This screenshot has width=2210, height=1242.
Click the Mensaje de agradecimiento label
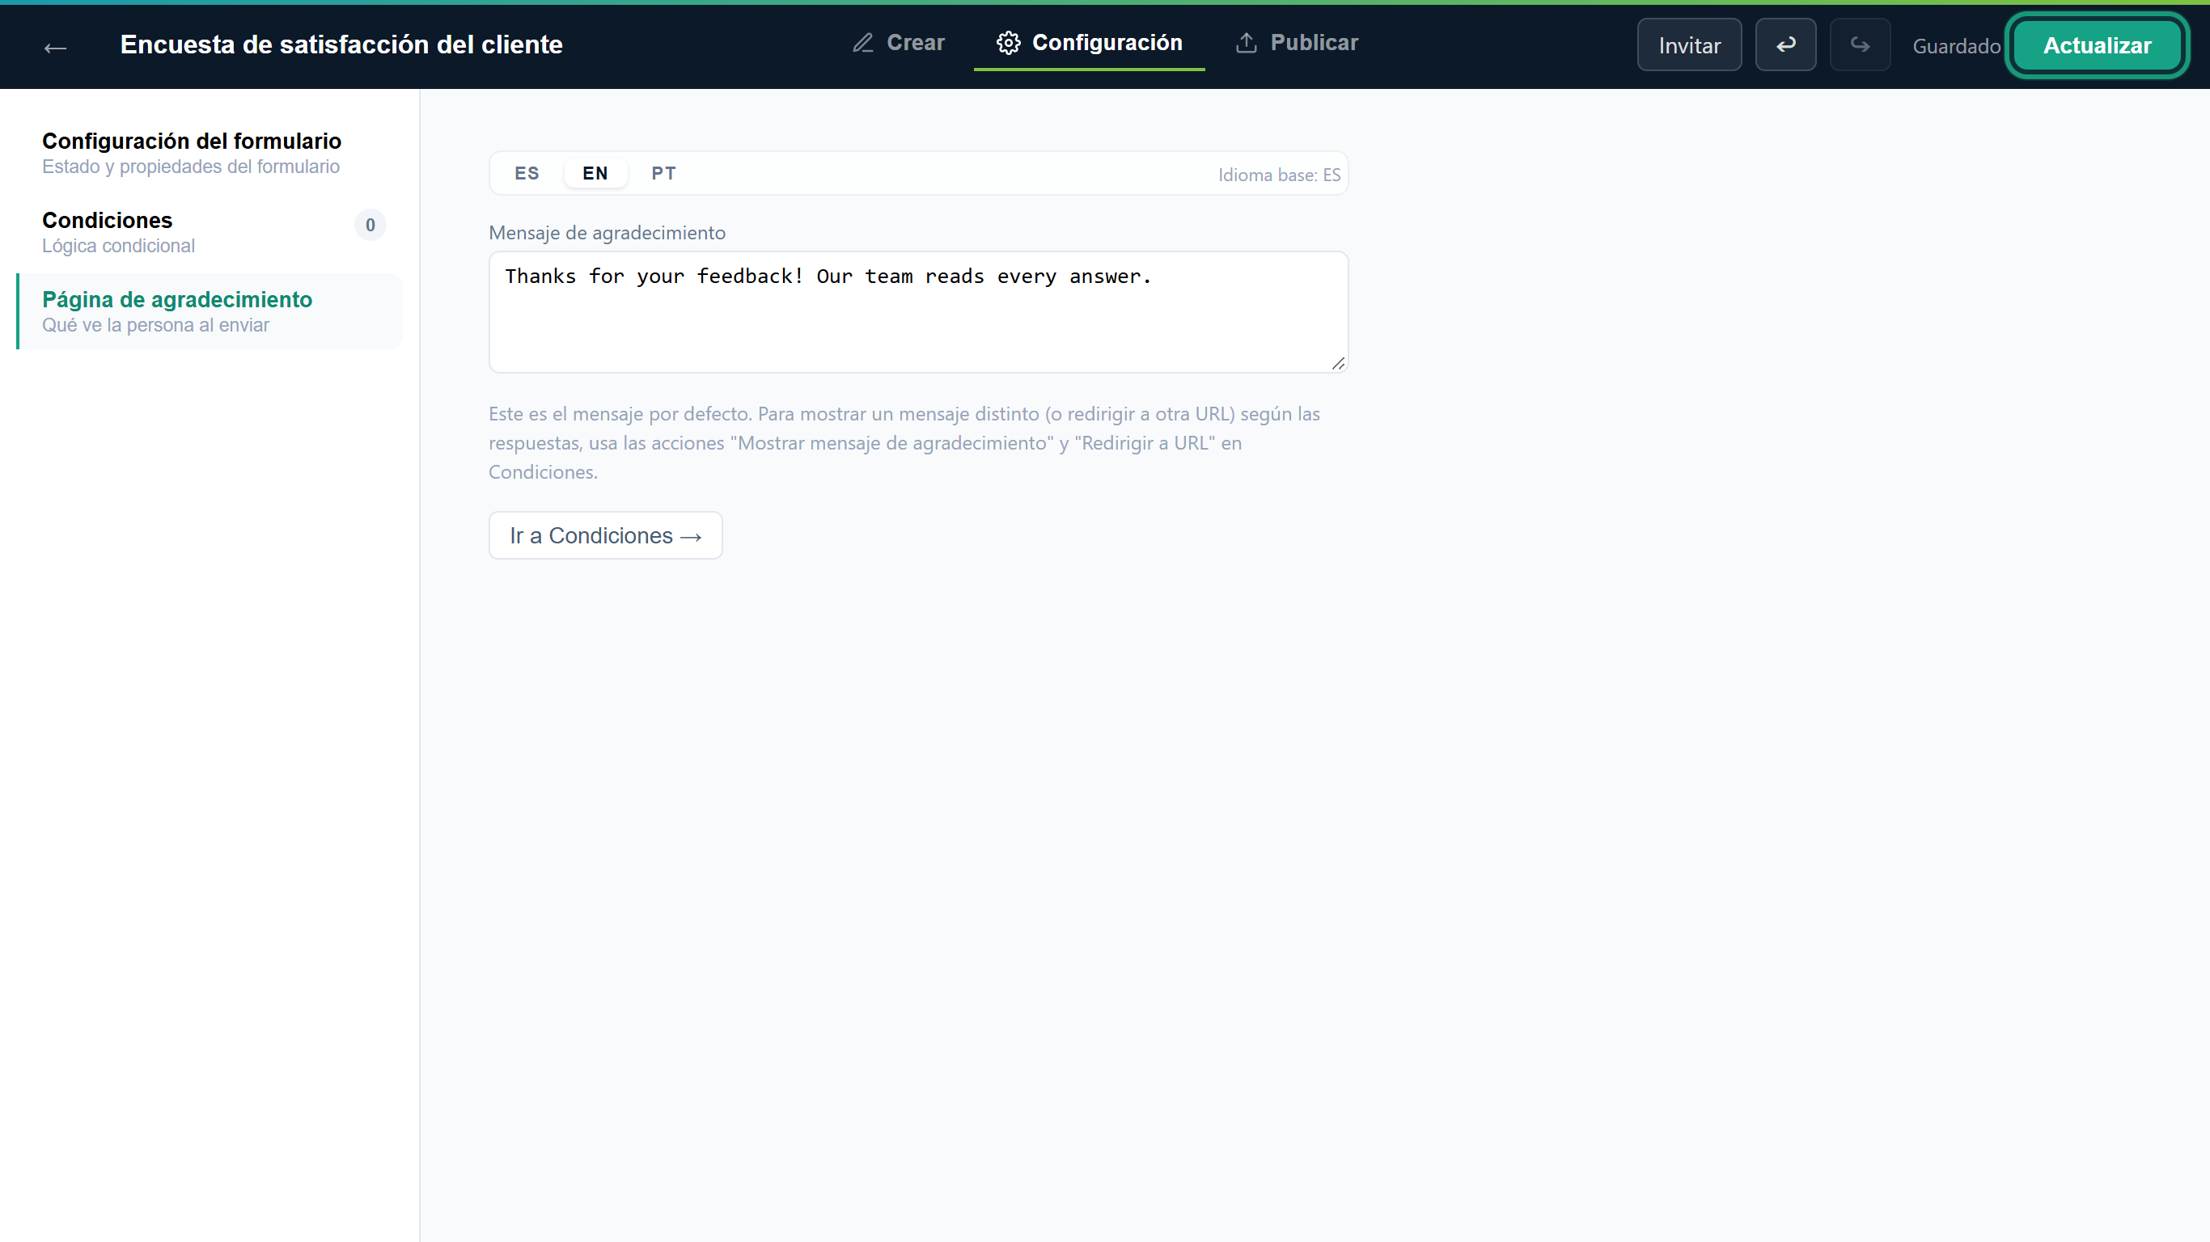click(x=607, y=232)
